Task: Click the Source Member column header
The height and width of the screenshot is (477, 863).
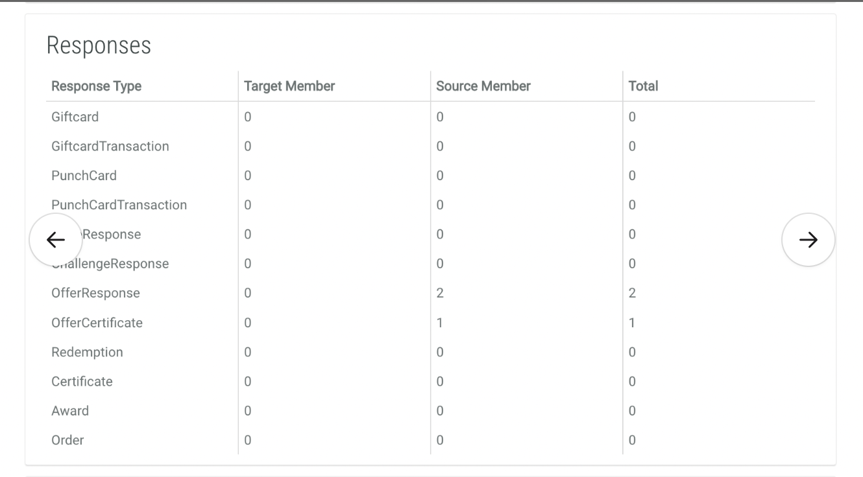Action: click(483, 86)
